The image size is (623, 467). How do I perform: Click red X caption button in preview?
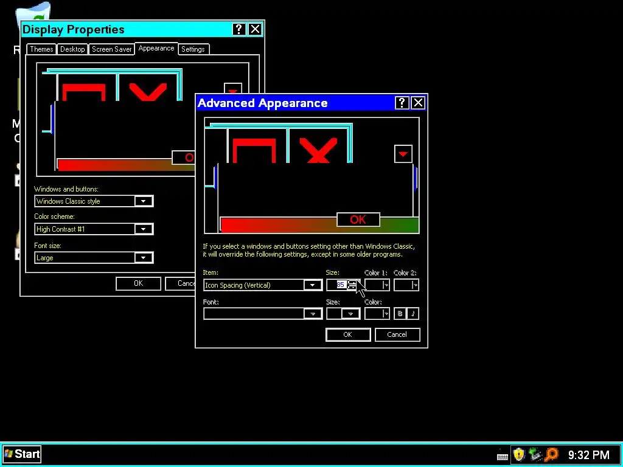tap(318, 151)
